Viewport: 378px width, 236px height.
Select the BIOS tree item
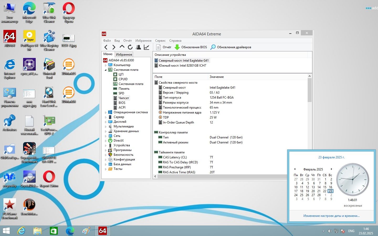coord(122,103)
